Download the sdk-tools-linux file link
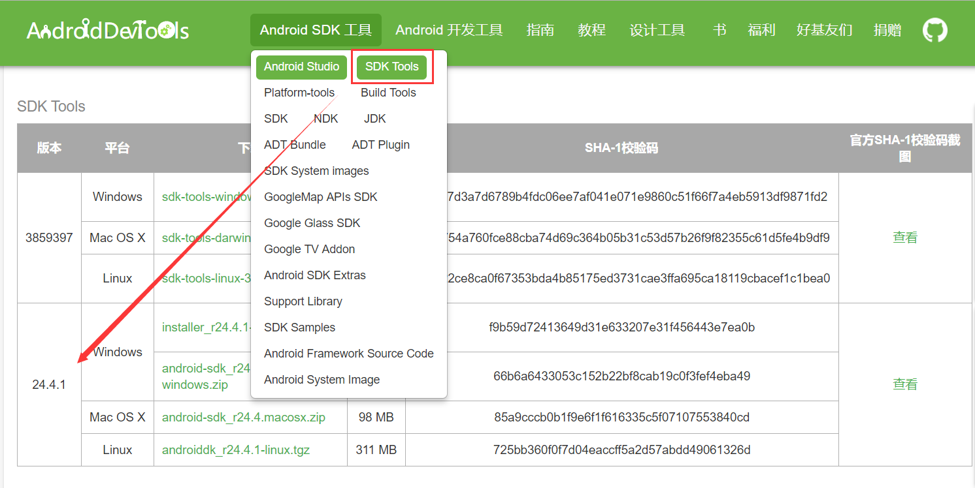Viewport: 975px width, 488px height. tap(207, 279)
